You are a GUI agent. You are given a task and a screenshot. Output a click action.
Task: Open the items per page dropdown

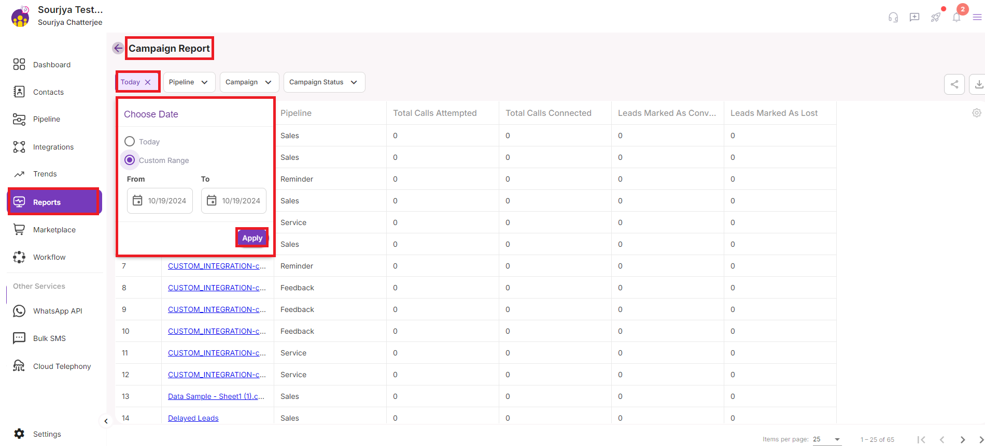tap(826, 439)
